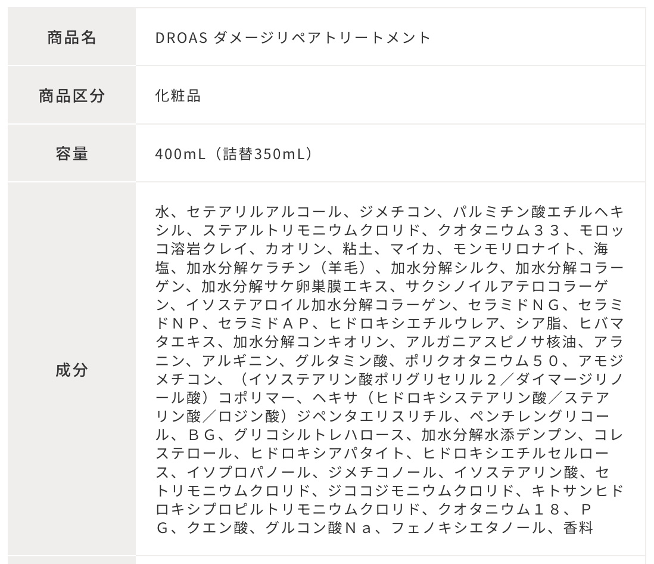Screen dimensions: 654x564
Task: Click the 商品名 row header
Action: [71, 38]
